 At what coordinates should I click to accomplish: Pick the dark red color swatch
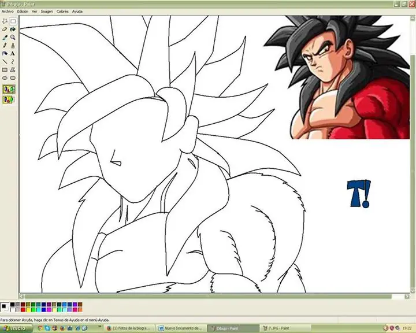click(23, 304)
